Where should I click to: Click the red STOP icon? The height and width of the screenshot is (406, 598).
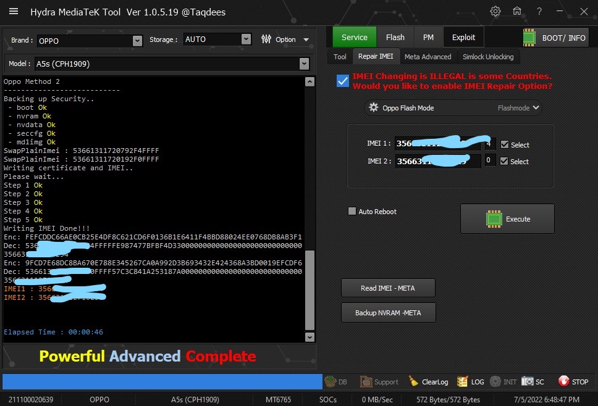[x=563, y=381]
